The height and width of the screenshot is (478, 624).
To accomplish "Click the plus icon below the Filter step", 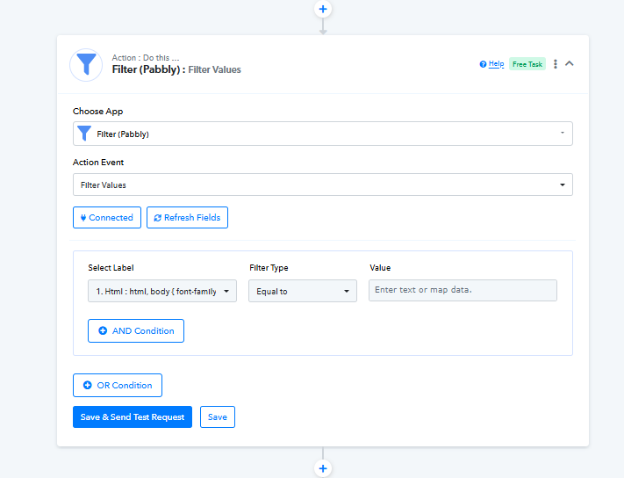I will point(323,468).
